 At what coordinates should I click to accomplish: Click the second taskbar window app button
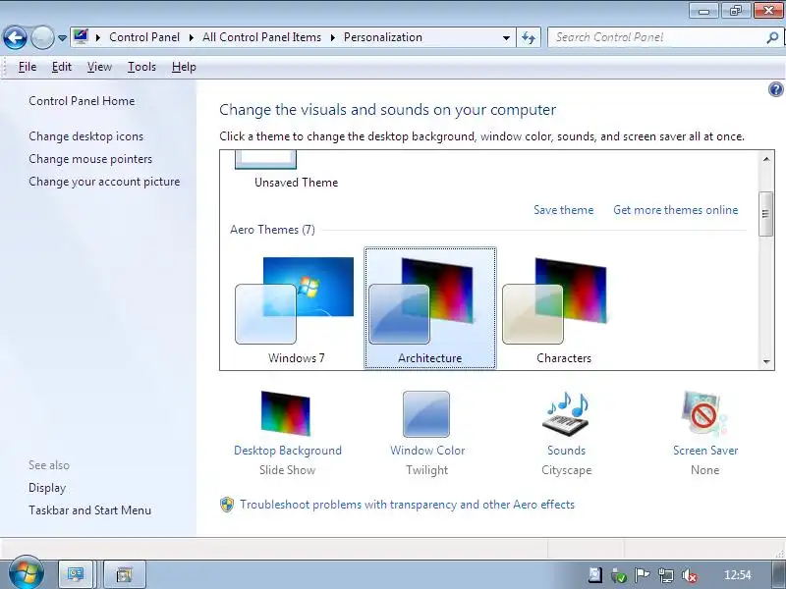click(125, 574)
